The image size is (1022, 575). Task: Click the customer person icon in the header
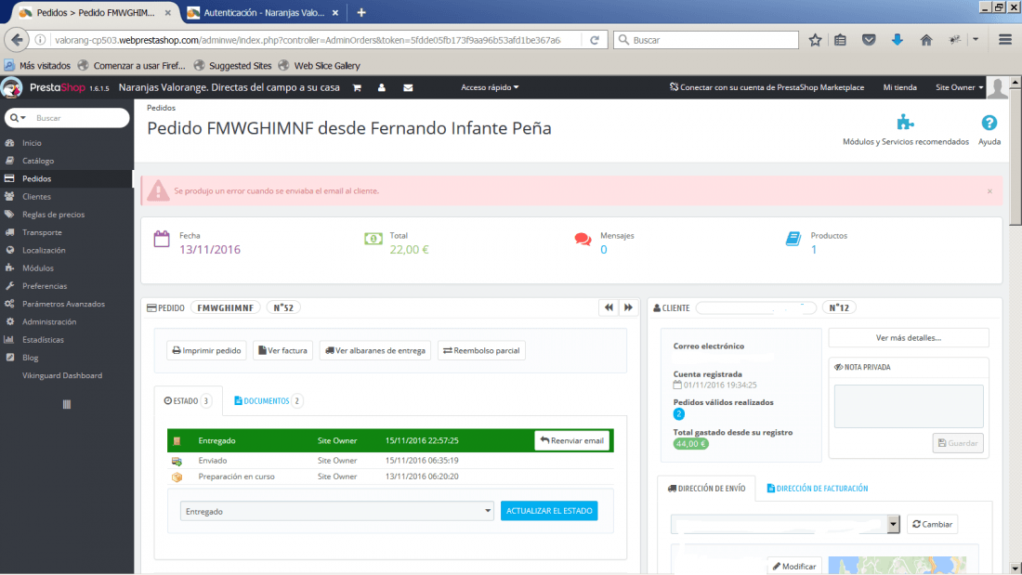(x=382, y=87)
